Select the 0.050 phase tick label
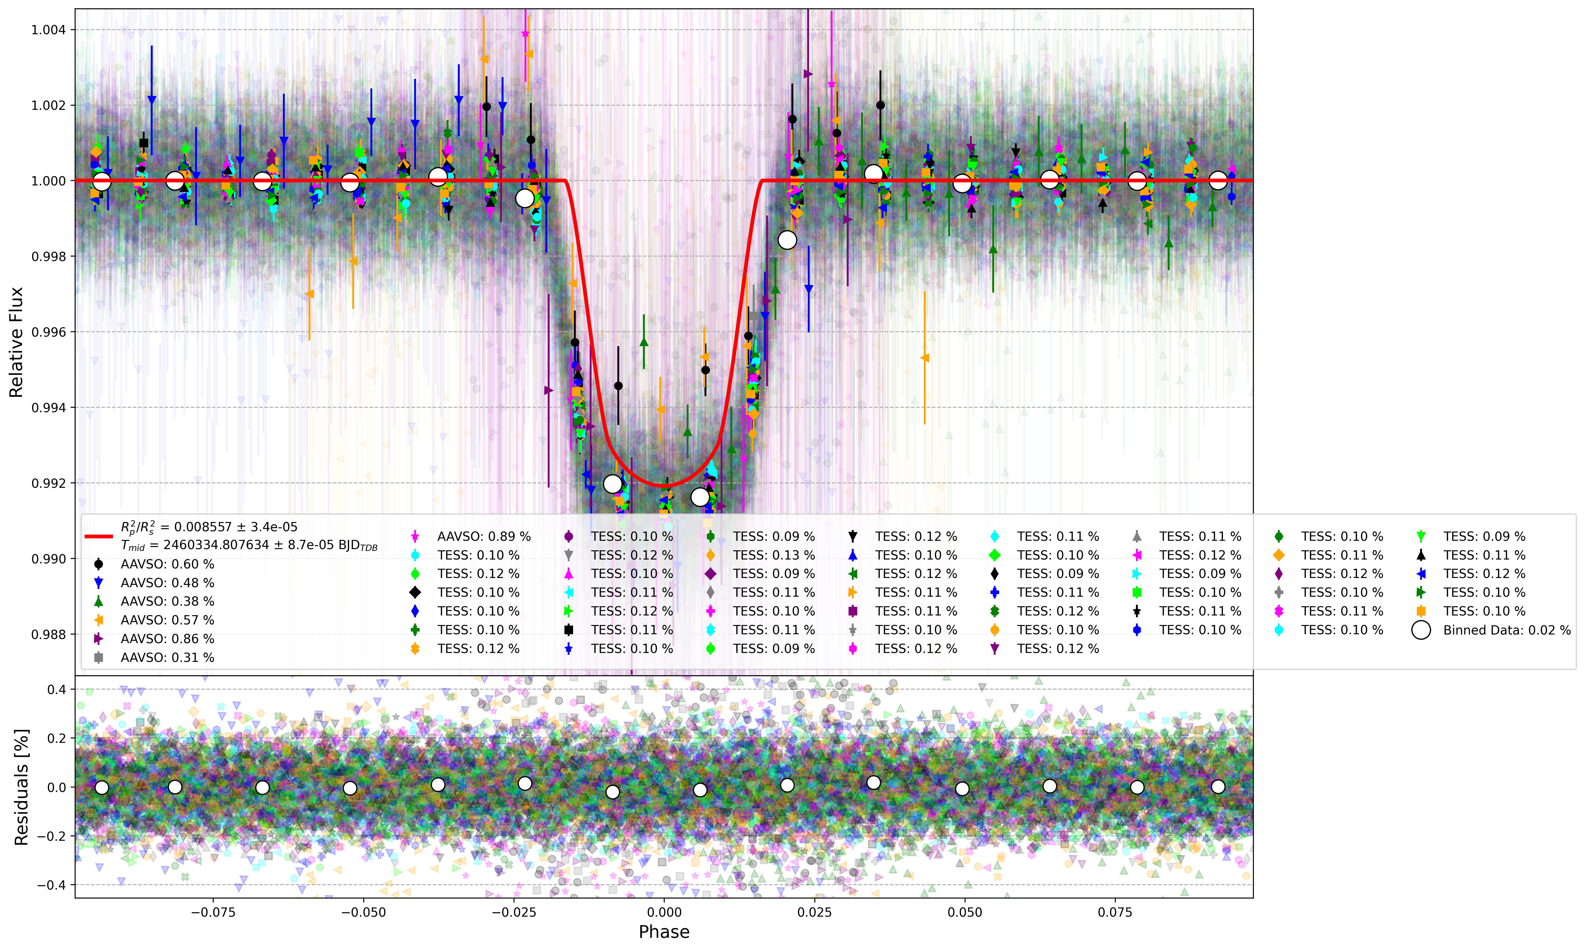1585x950 pixels. pyautogui.click(x=965, y=912)
